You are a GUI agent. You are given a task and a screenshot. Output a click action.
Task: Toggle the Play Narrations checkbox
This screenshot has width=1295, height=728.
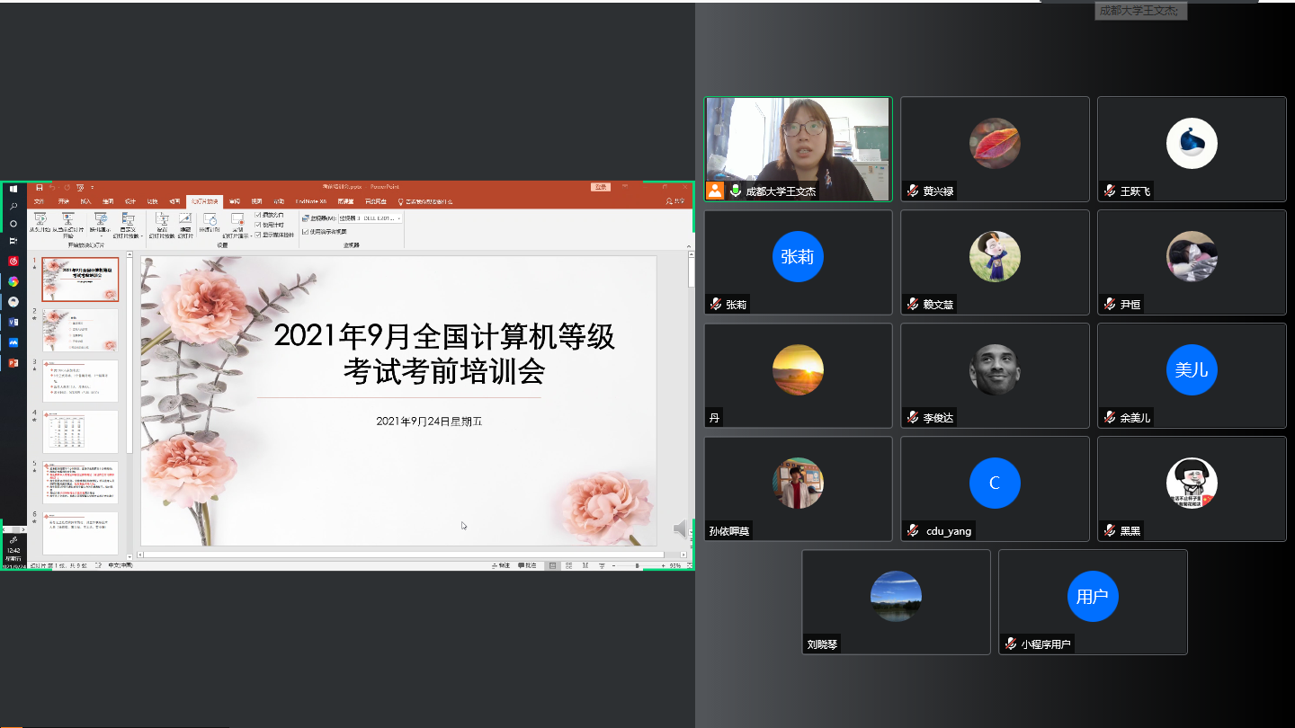click(x=259, y=215)
